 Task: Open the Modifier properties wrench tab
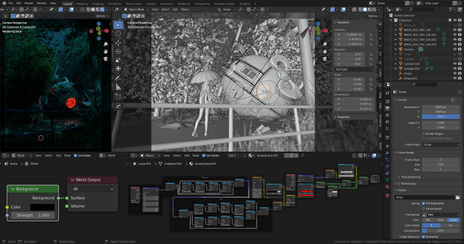(387, 153)
